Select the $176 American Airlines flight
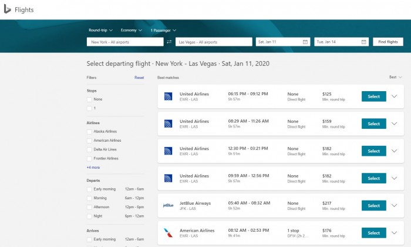Image resolution: width=411 pixels, height=247 pixels. [x=374, y=233]
